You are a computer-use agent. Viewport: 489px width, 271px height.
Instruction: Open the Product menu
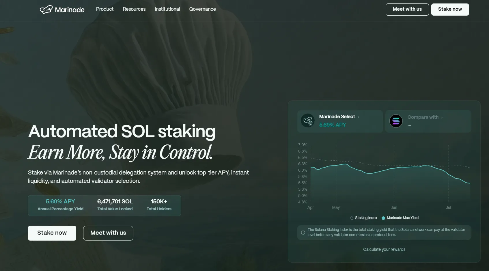105,9
